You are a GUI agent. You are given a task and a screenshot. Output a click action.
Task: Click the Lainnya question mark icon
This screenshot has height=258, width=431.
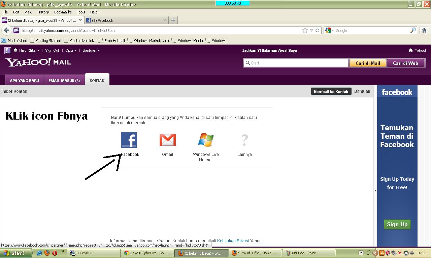click(x=245, y=140)
